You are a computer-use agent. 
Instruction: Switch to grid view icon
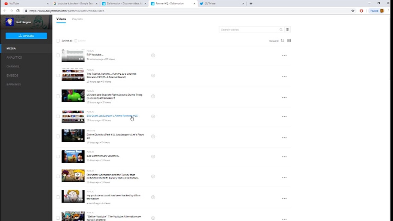tap(289, 41)
